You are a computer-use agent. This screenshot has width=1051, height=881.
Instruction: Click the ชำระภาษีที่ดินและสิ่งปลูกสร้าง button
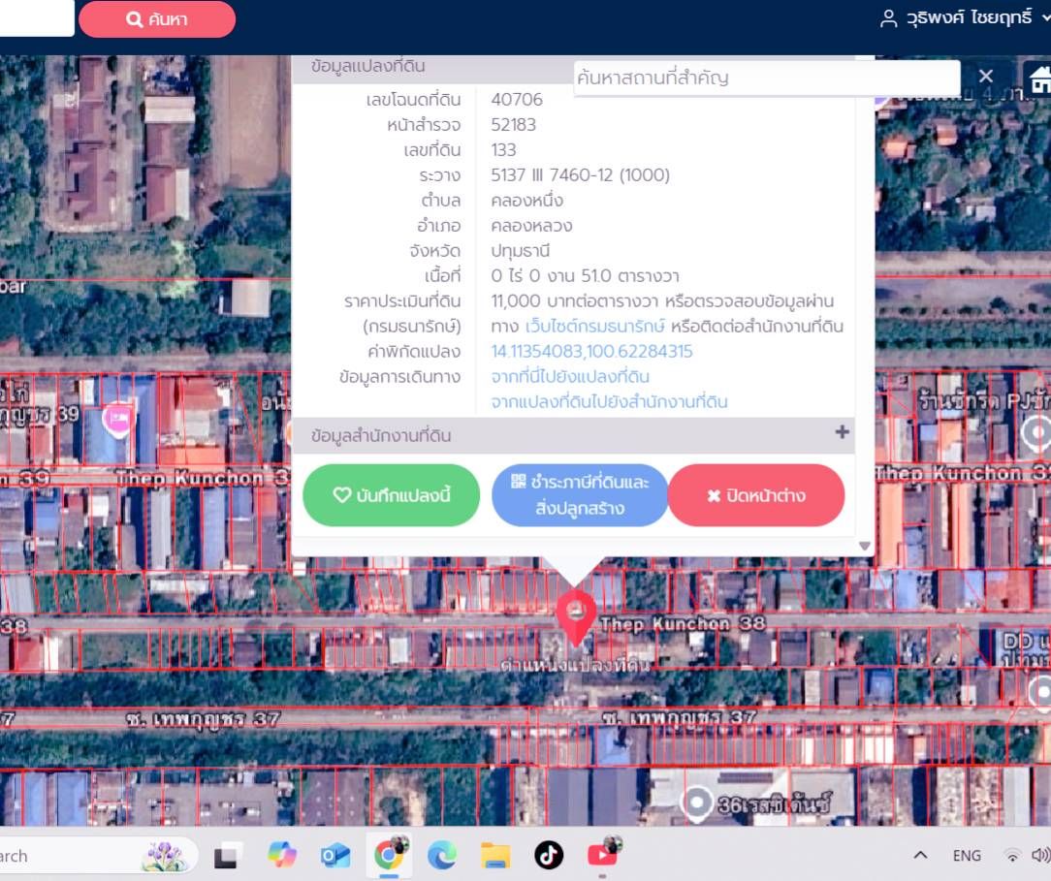[580, 495]
